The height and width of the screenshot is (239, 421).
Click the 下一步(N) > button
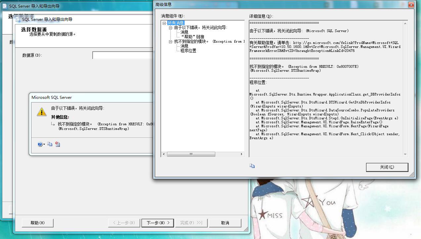pyautogui.click(x=157, y=223)
